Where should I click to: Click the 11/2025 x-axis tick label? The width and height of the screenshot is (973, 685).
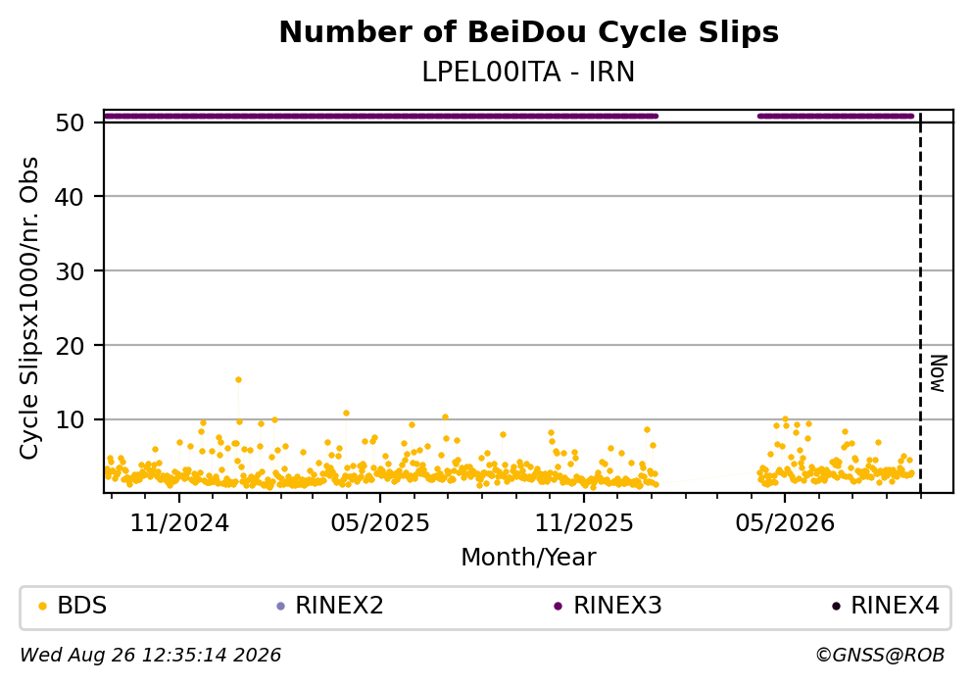[584, 523]
